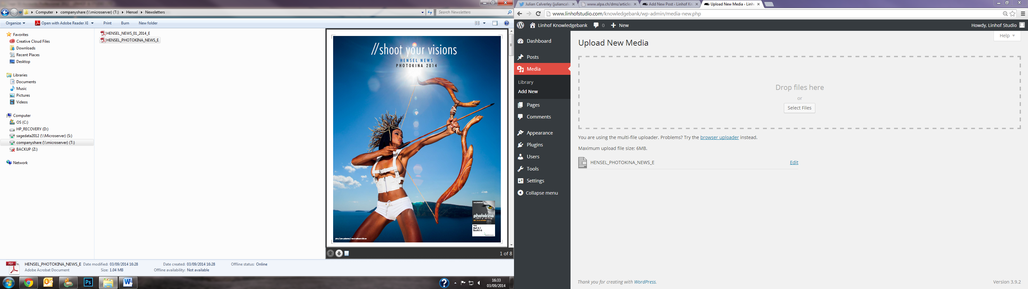Open Word from the taskbar
1028x289 pixels.
pos(128,283)
